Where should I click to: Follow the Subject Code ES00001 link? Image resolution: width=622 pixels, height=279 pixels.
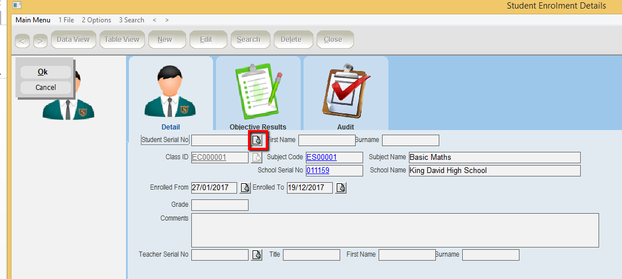pos(321,158)
